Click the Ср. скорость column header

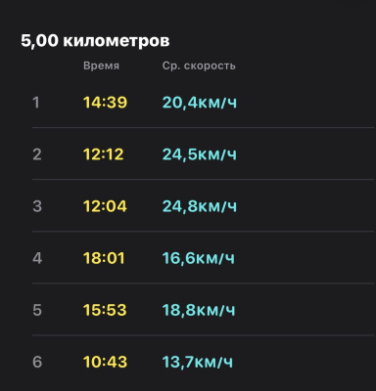tap(199, 65)
